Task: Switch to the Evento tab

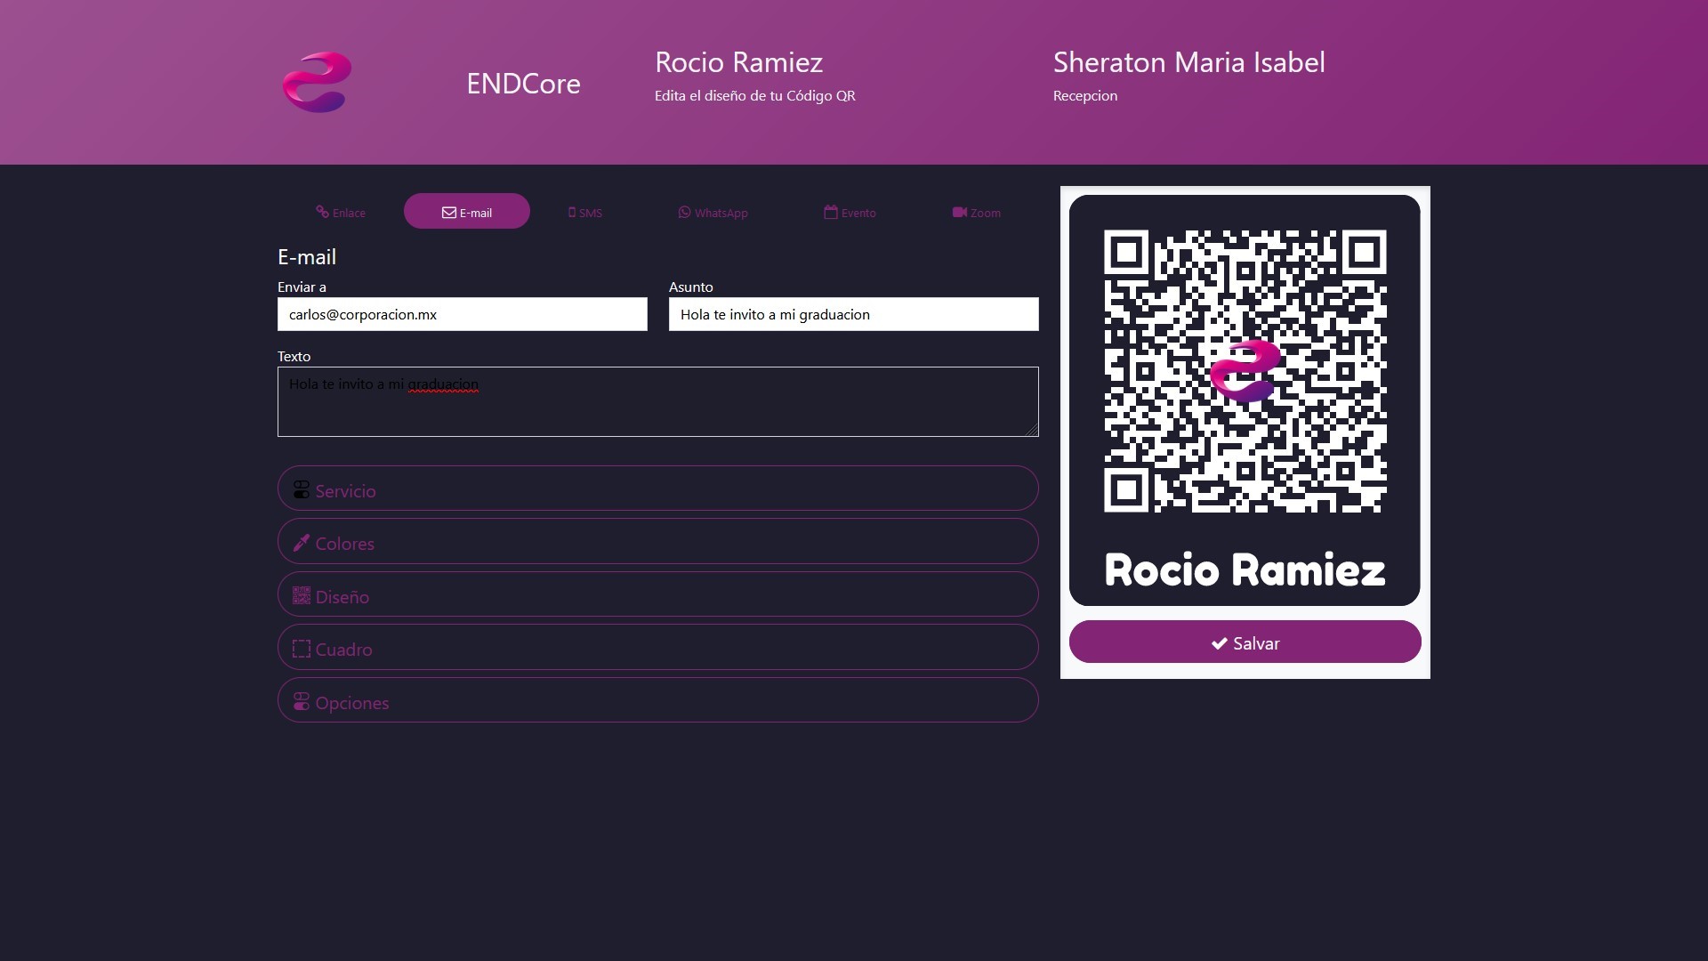Action: pos(850,213)
